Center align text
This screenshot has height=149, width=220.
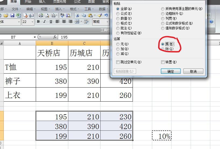tap(64, 22)
